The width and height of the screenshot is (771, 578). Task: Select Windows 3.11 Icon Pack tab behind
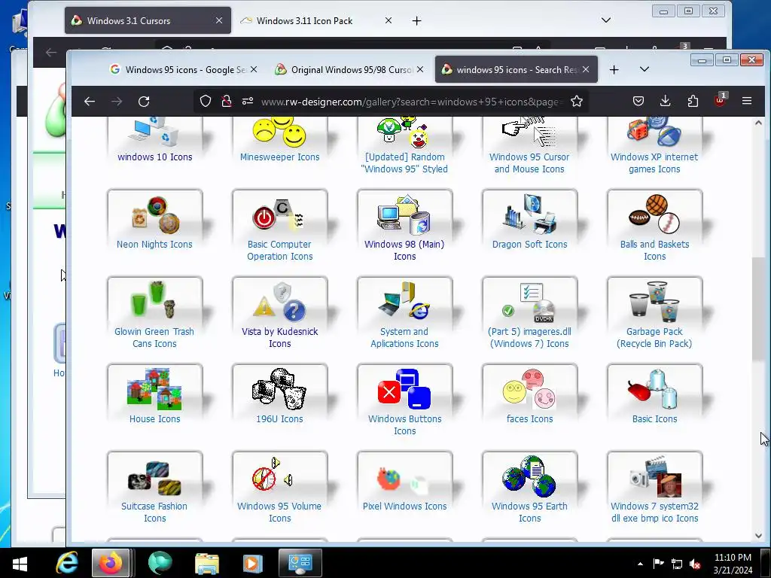315,20
